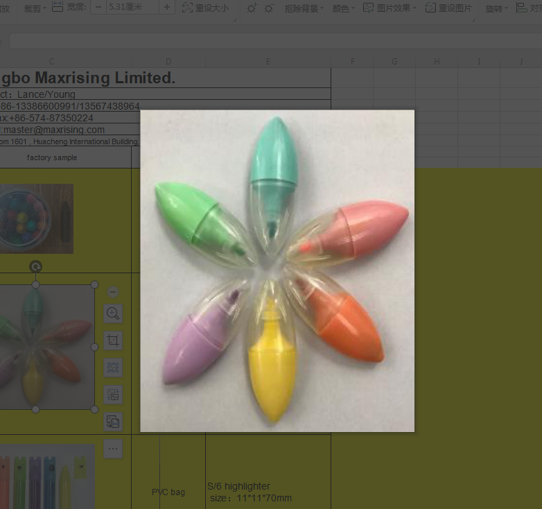Click the replace picture icon with swap arrows
This screenshot has height=509, width=542.
click(x=113, y=395)
